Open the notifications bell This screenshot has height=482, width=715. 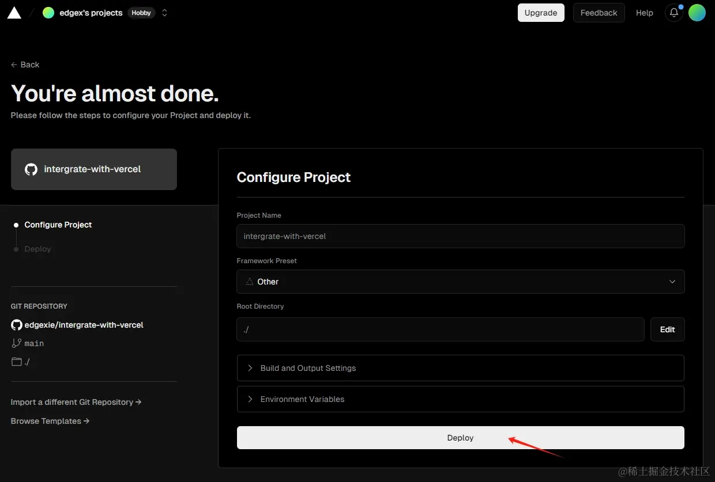pyautogui.click(x=673, y=13)
